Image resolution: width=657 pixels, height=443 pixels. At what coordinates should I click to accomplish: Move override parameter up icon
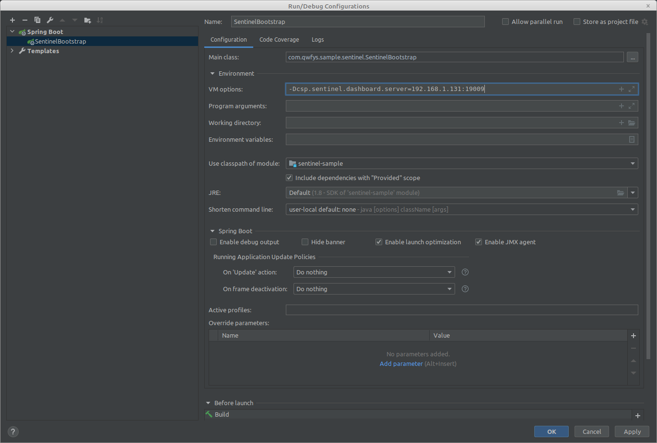coord(634,361)
